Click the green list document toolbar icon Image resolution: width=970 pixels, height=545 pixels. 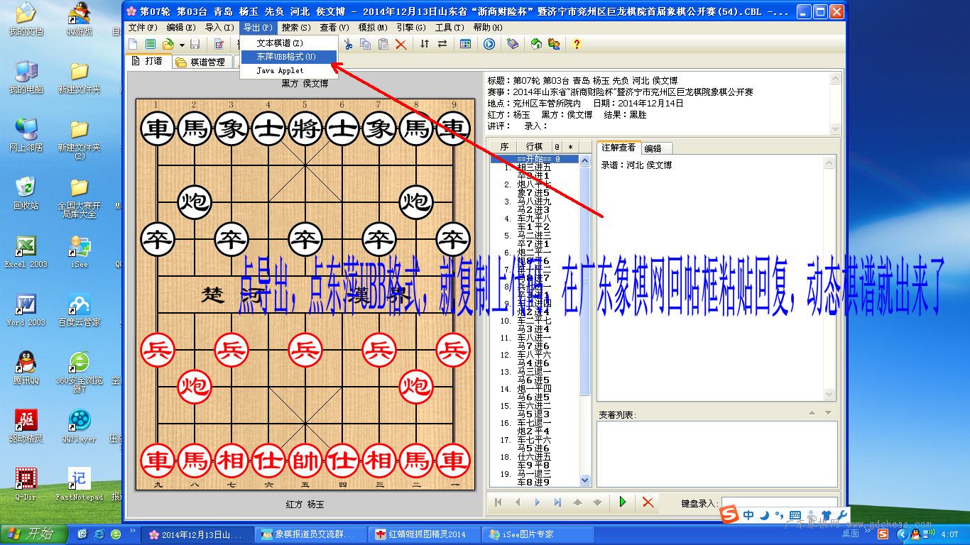[x=151, y=44]
